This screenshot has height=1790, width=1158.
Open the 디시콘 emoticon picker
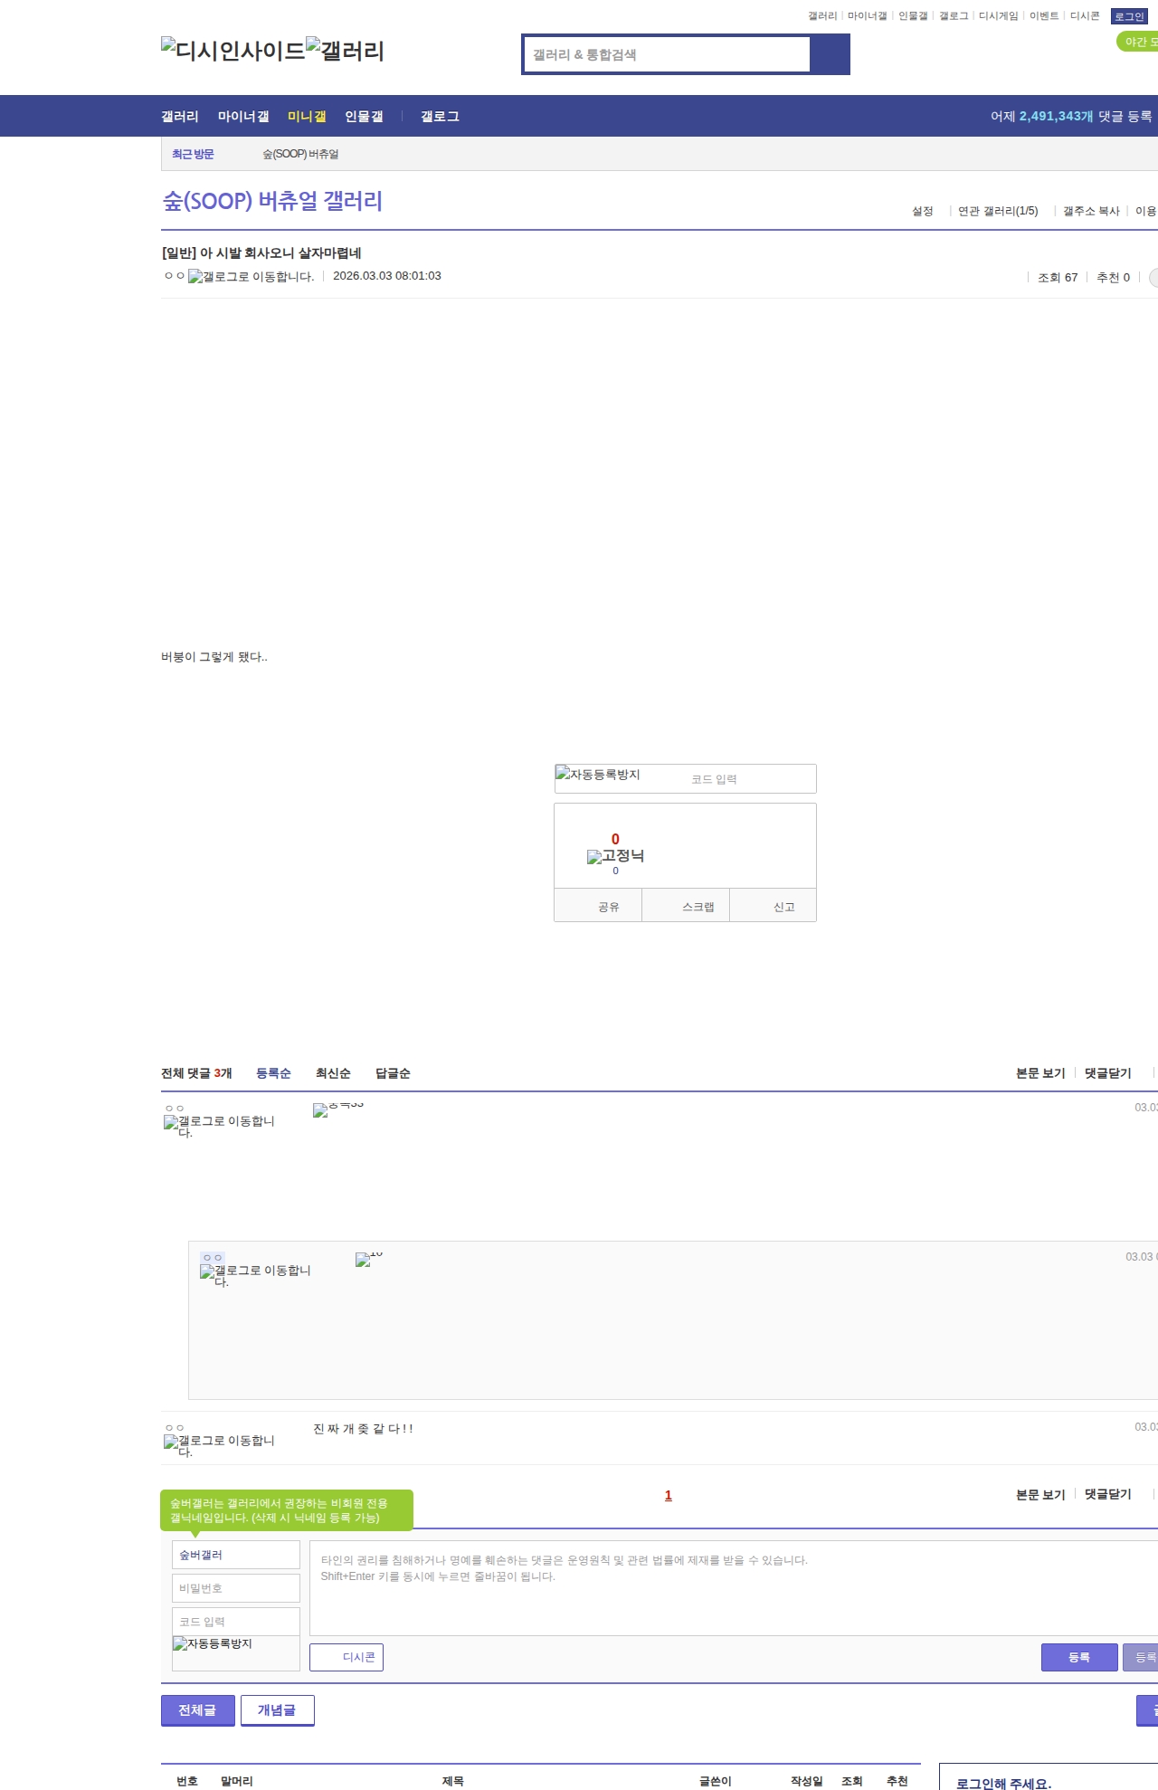[346, 1657]
